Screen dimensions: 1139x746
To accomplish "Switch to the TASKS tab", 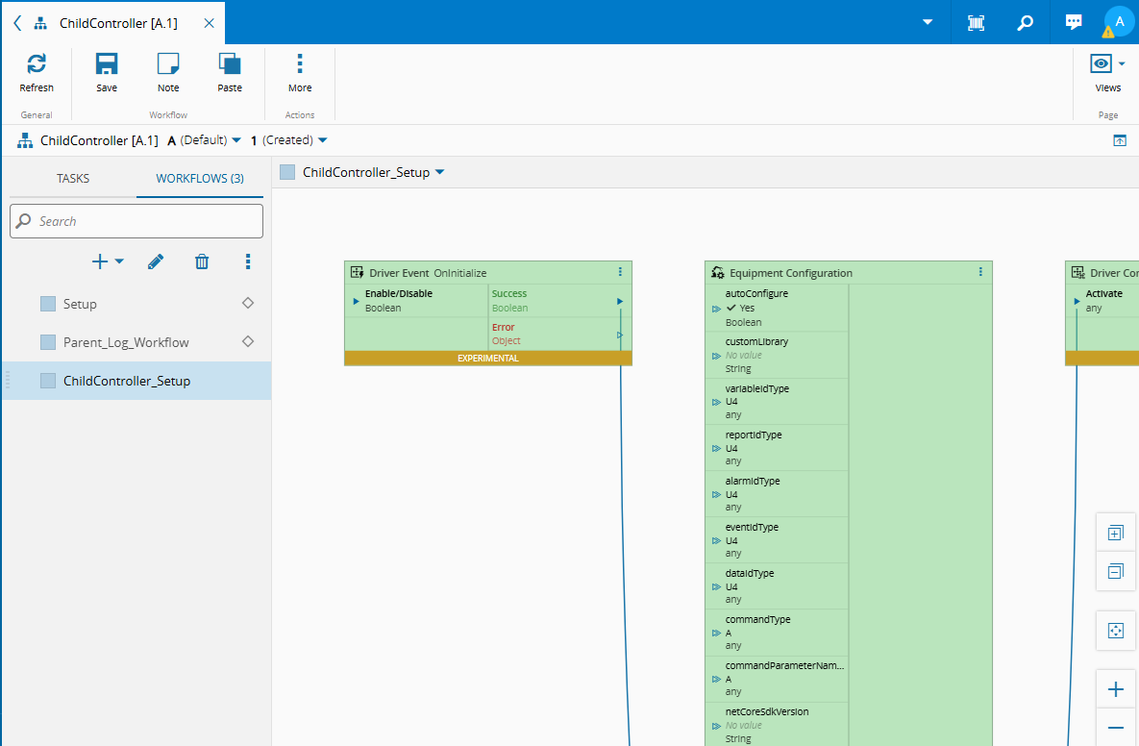I will tap(73, 178).
